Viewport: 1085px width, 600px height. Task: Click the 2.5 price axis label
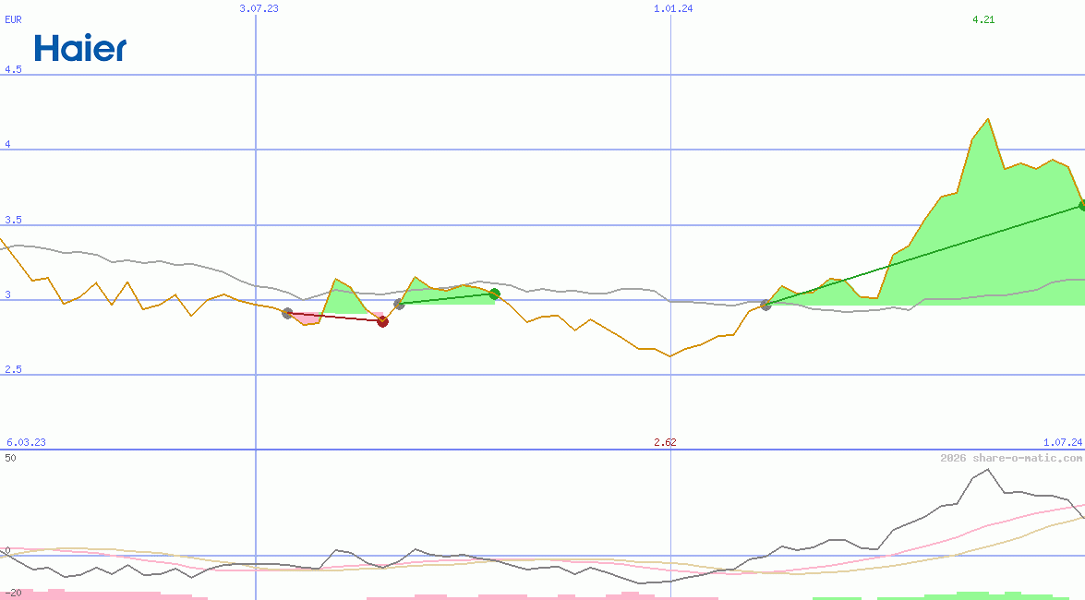click(13, 369)
